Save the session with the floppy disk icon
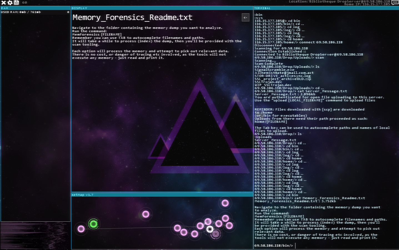This screenshot has width=399, height=250. [16, 3]
